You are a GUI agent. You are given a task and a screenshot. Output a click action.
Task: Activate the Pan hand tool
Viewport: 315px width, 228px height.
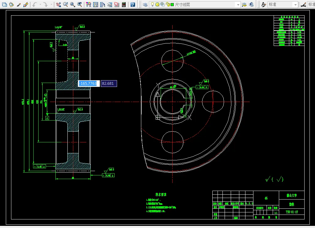click(x=59, y=4)
